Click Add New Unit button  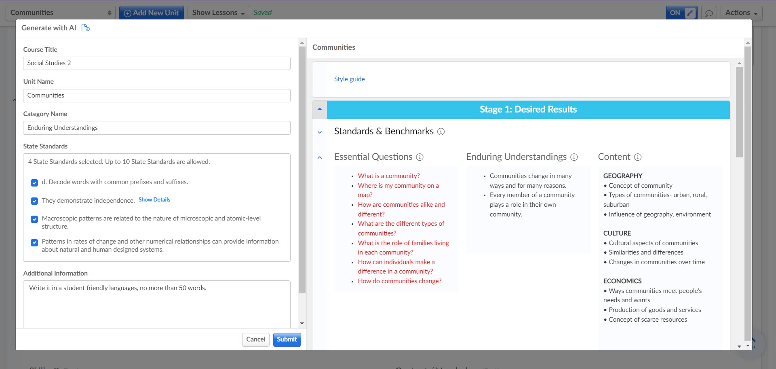[152, 13]
